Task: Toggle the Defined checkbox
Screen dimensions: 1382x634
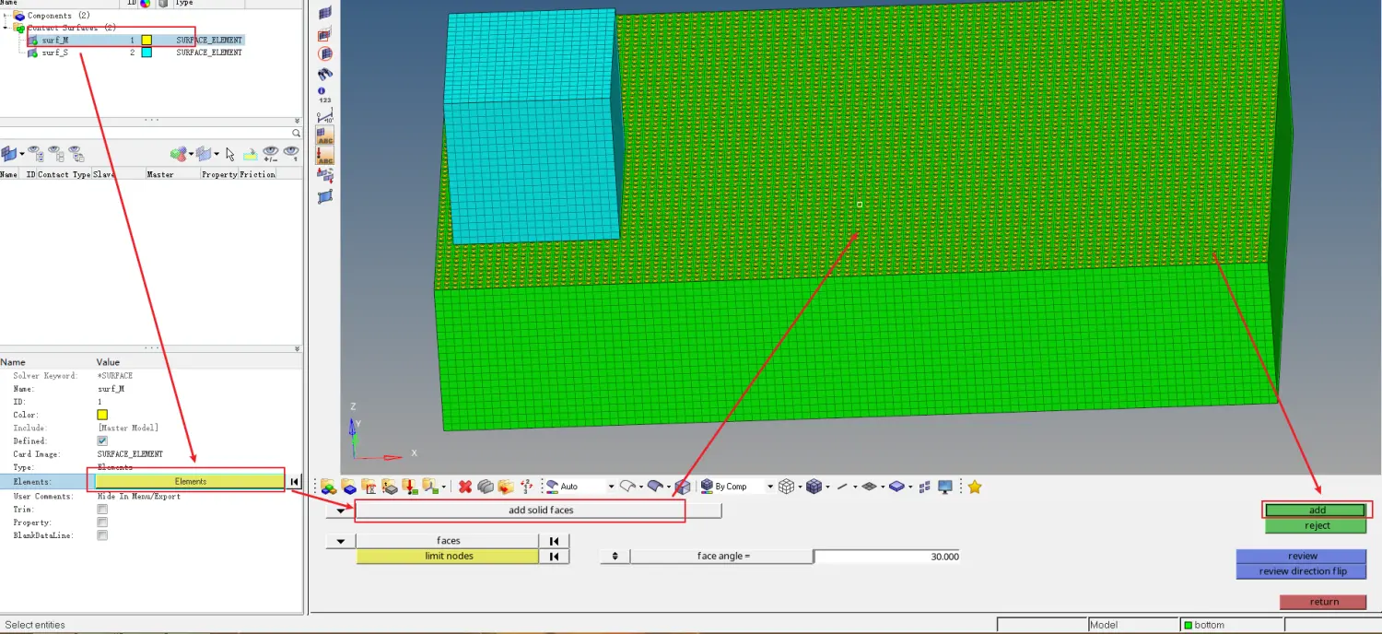Action: 102,441
